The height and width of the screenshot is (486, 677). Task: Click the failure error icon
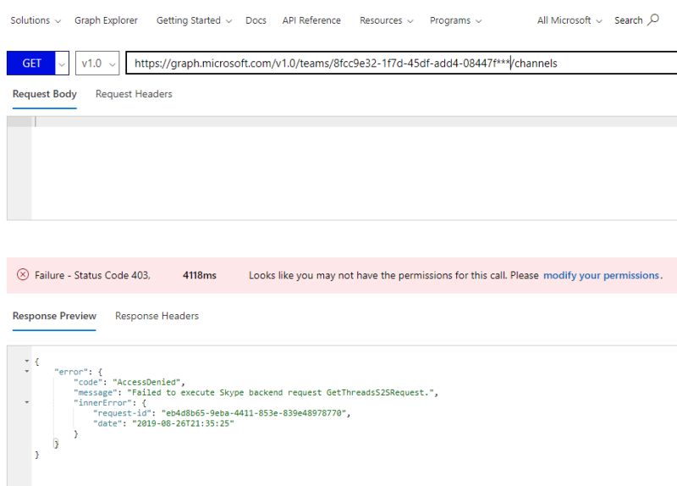coord(23,274)
